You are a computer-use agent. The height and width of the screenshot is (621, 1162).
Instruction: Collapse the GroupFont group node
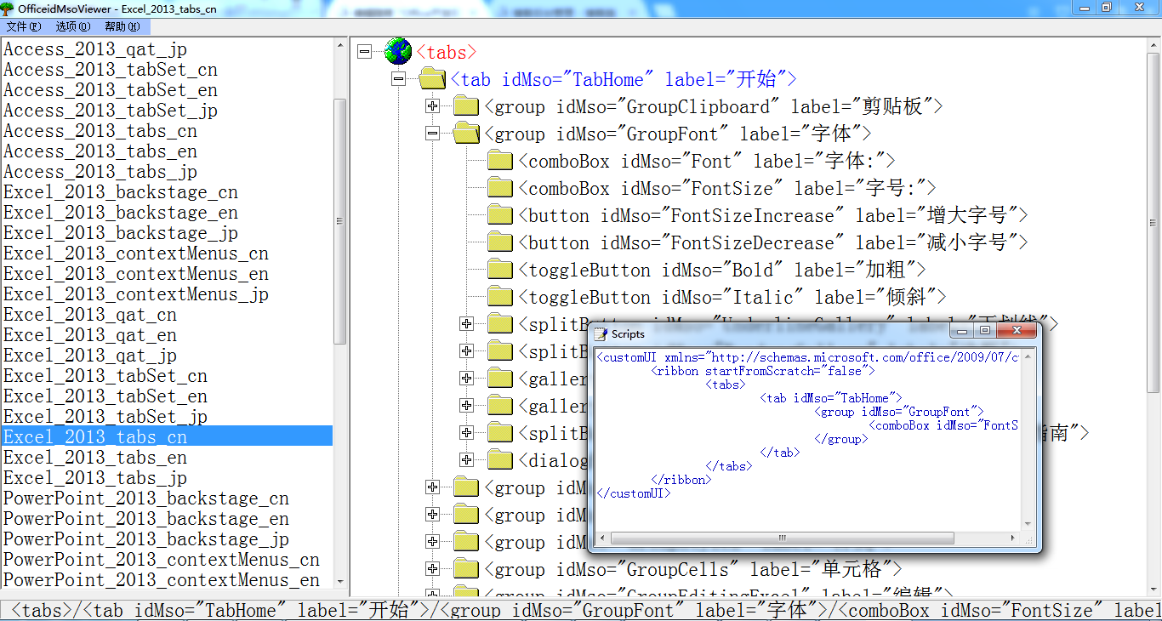click(432, 133)
